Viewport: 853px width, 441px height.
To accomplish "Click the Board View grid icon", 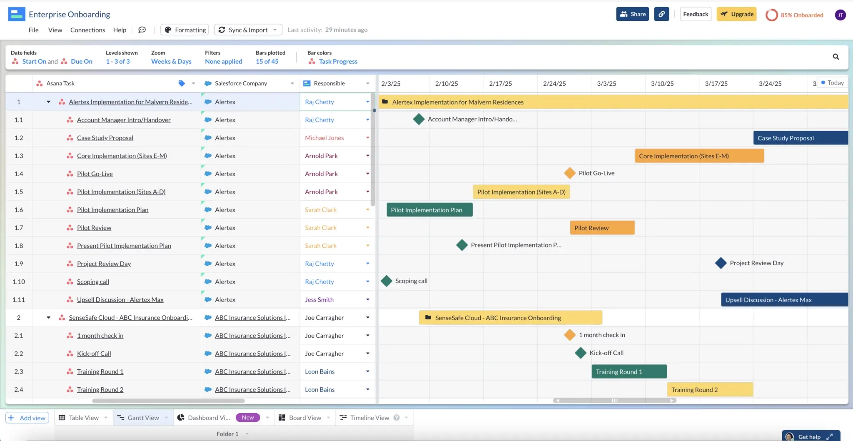I will 281,417.
